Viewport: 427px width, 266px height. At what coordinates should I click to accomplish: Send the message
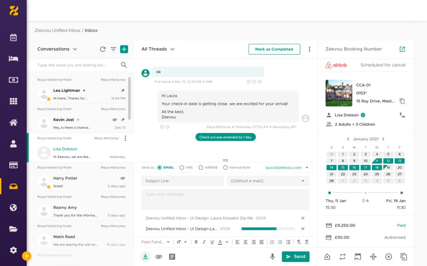[x=296, y=256]
